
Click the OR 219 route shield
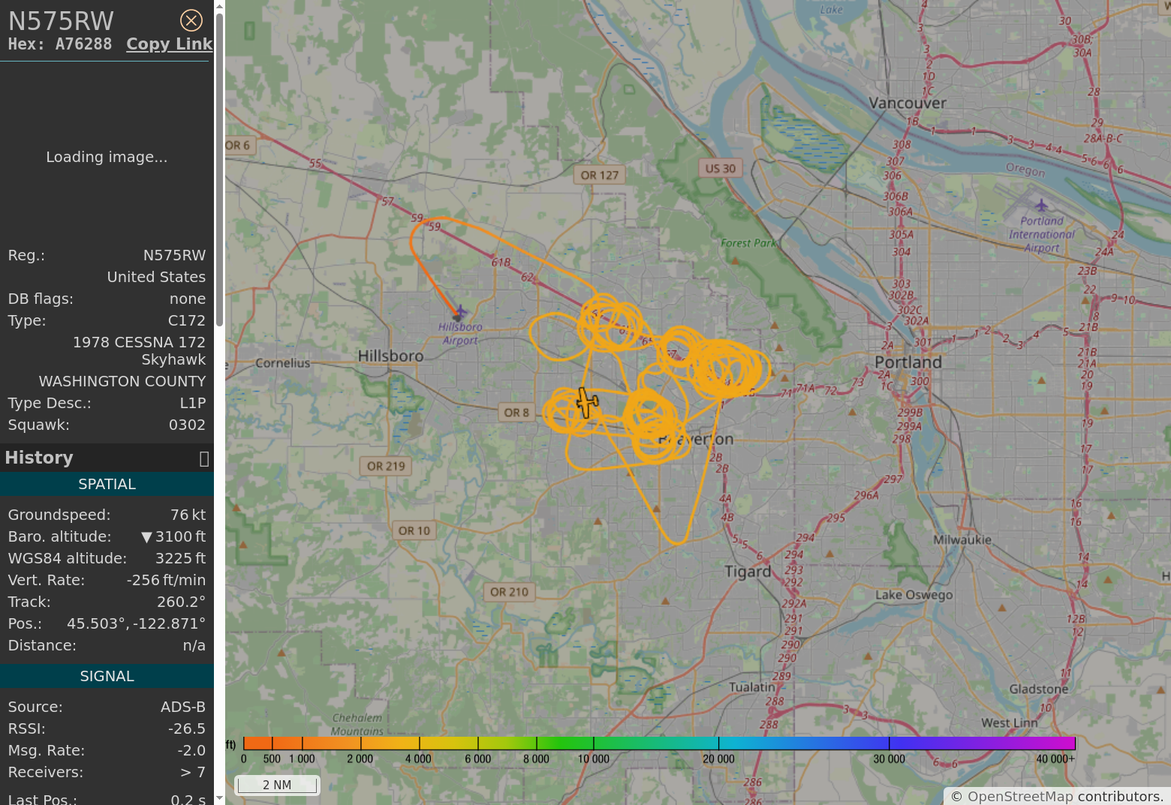tap(386, 467)
